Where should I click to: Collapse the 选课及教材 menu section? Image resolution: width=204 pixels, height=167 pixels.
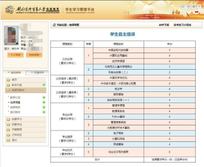26,90
